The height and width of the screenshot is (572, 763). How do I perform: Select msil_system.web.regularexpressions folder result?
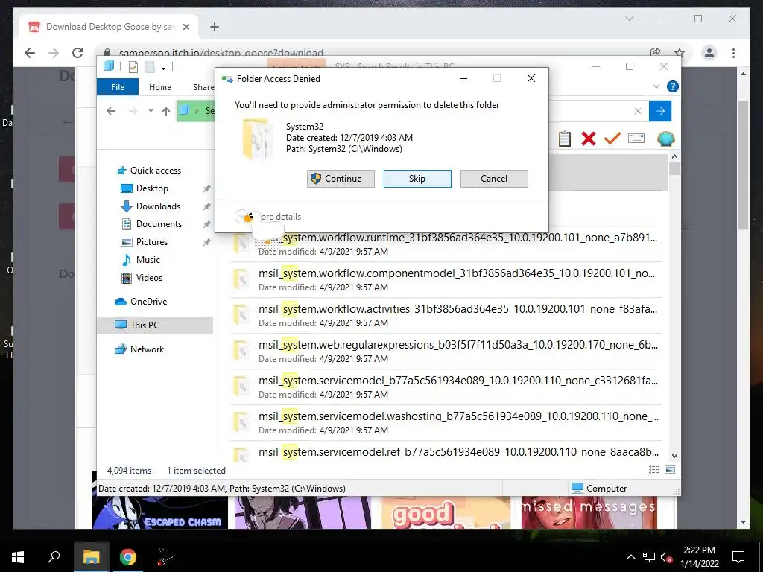point(446,352)
